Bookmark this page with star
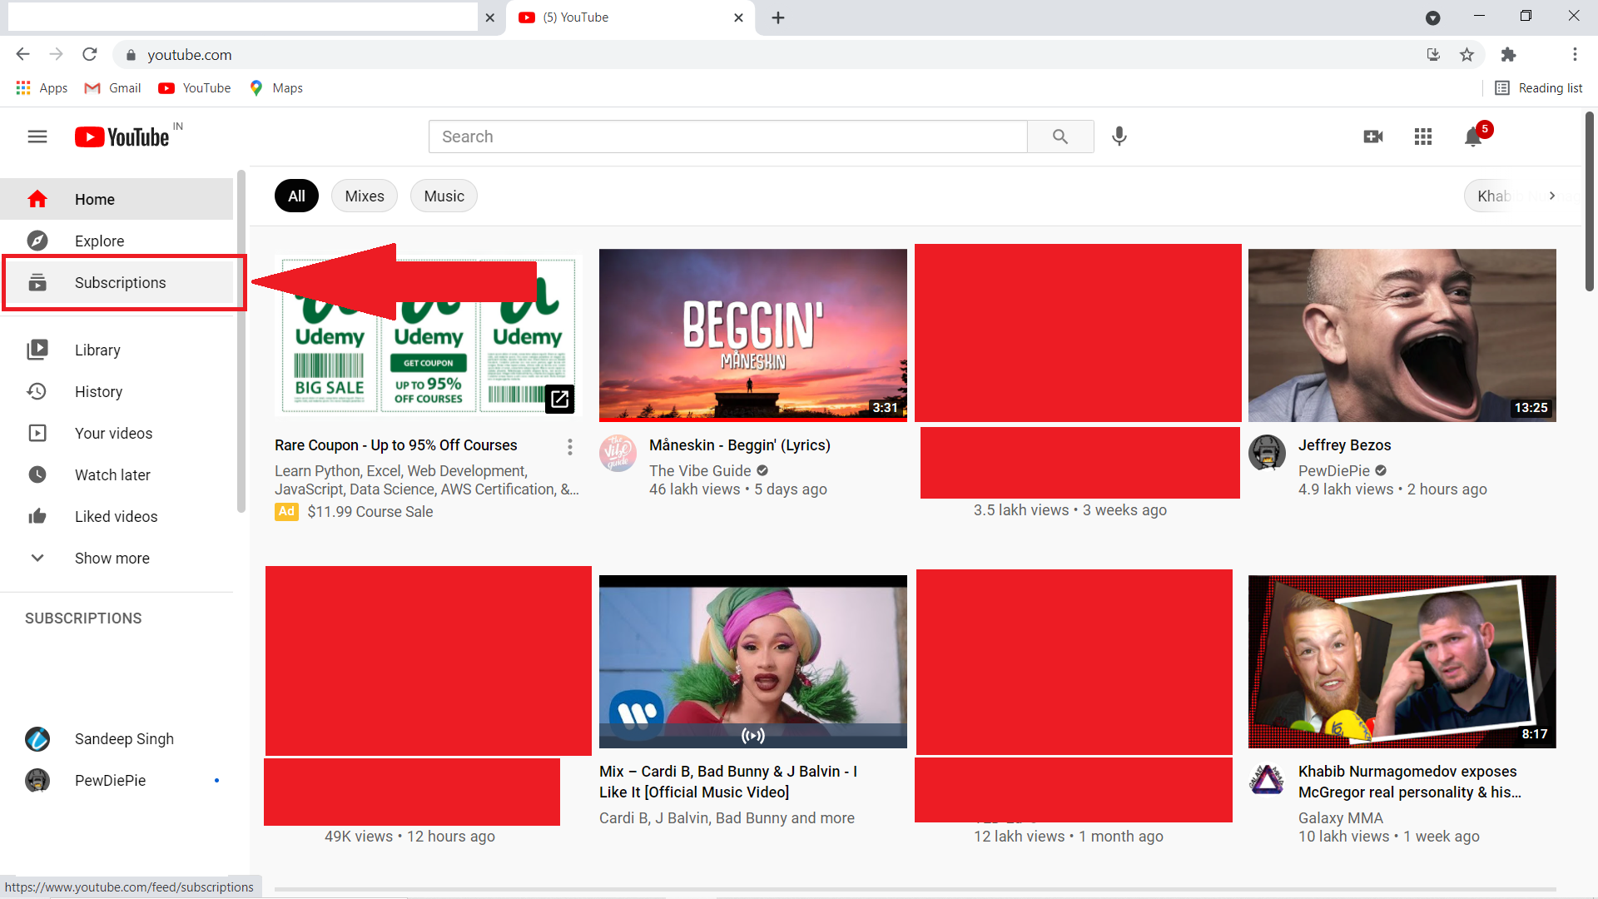The width and height of the screenshot is (1598, 899). pyautogui.click(x=1466, y=54)
